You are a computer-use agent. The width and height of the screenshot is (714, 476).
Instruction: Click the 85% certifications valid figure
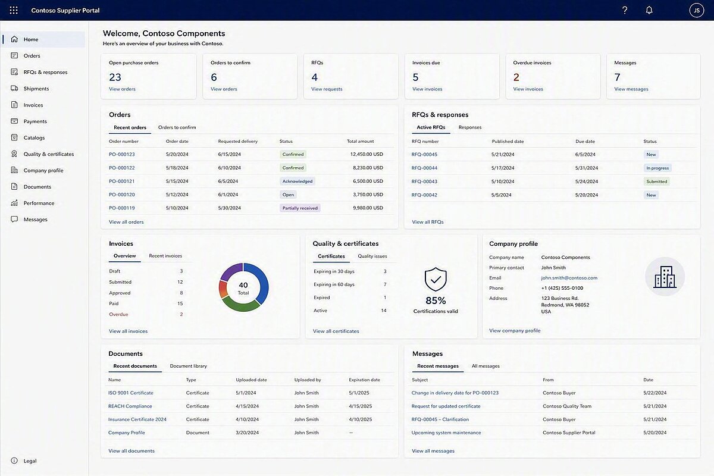pos(436,300)
